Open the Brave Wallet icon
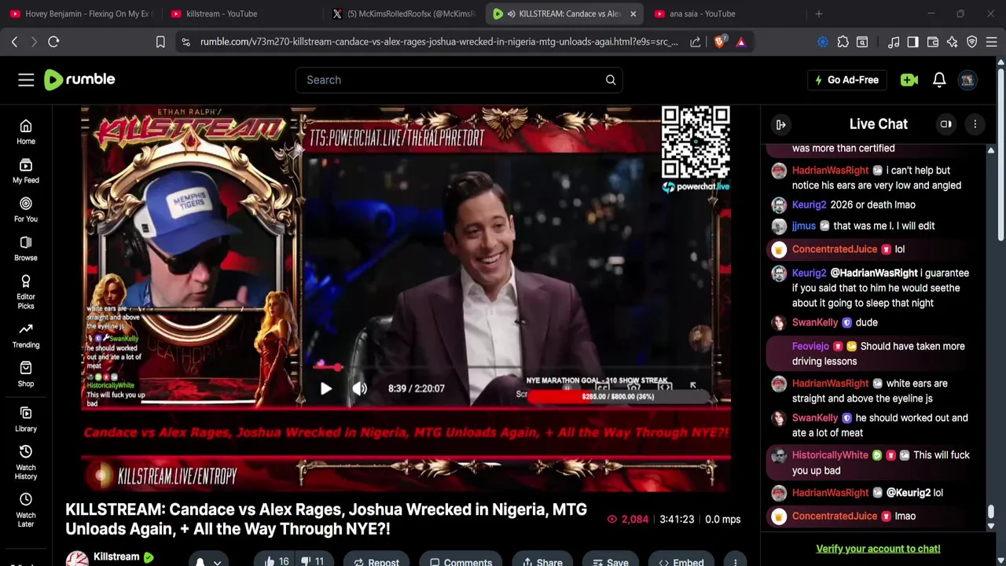Image resolution: width=1006 pixels, height=566 pixels. click(x=933, y=42)
